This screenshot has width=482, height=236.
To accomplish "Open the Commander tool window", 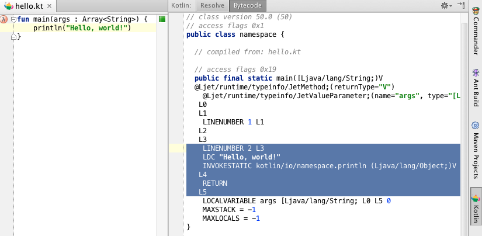I will point(476,32).
